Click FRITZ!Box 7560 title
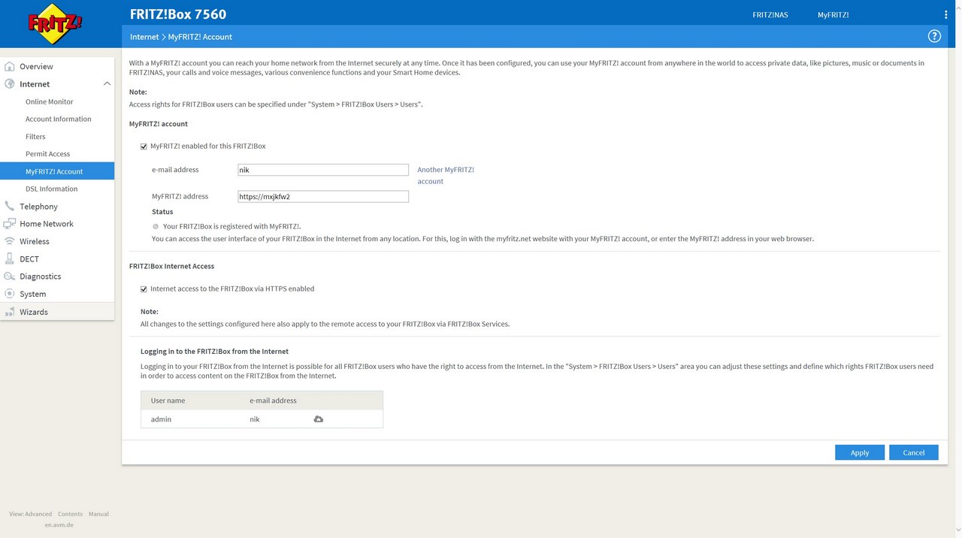The width and height of the screenshot is (962, 538). pos(178,14)
